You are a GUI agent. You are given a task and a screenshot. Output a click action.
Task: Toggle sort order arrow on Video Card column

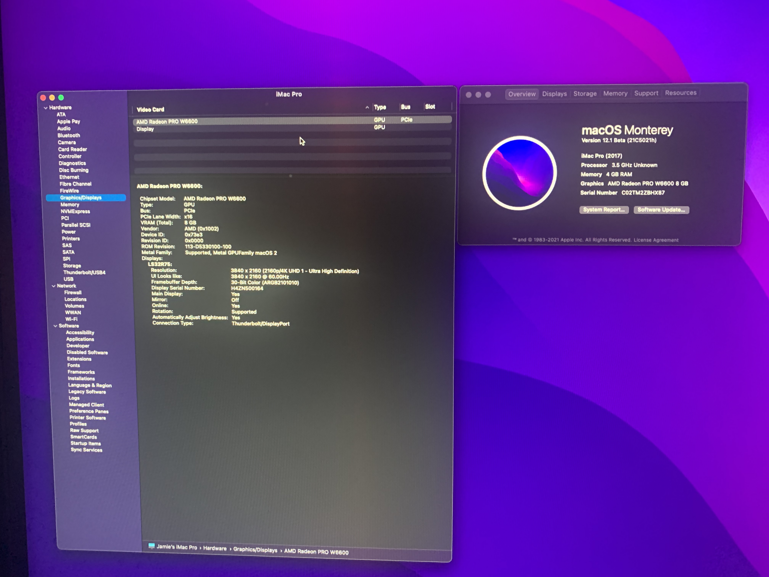pyautogui.click(x=367, y=108)
